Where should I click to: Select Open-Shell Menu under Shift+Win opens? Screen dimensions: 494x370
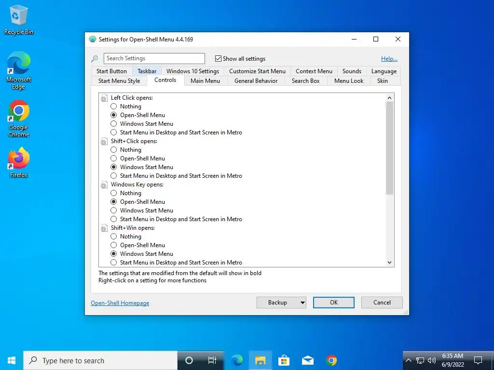coord(114,245)
